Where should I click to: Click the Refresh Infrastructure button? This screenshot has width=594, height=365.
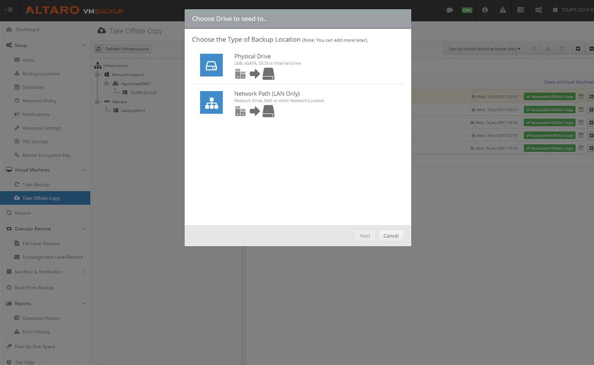(x=123, y=49)
